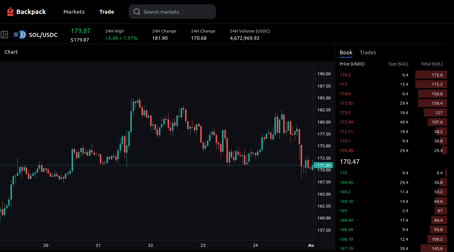The width and height of the screenshot is (454, 252).
Task: Click the Backpack brand name
Action: (31, 12)
